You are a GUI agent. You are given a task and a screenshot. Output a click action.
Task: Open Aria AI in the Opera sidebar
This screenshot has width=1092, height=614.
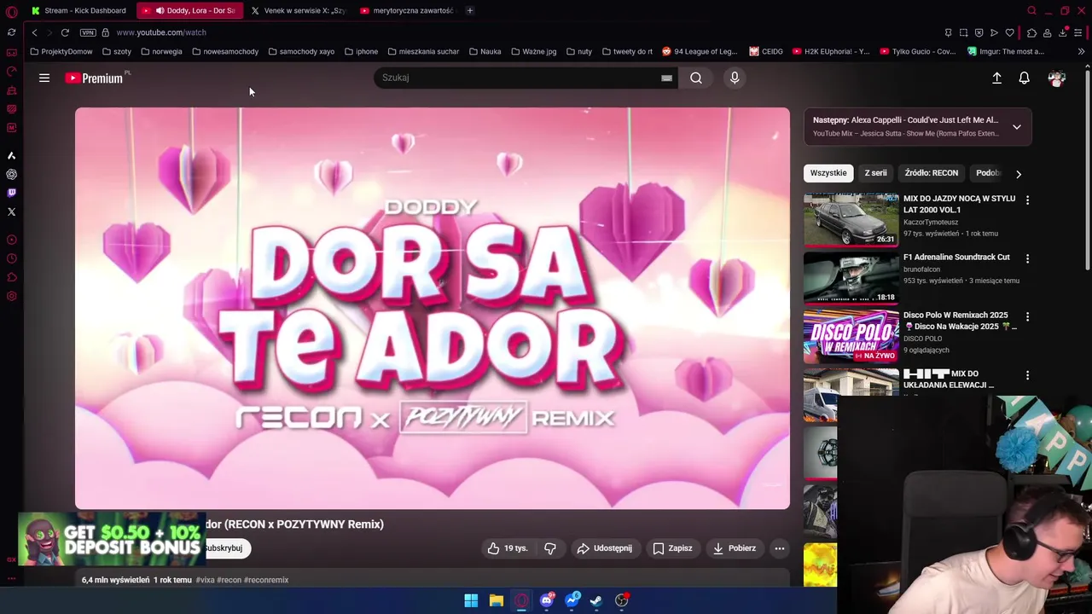[x=11, y=155]
